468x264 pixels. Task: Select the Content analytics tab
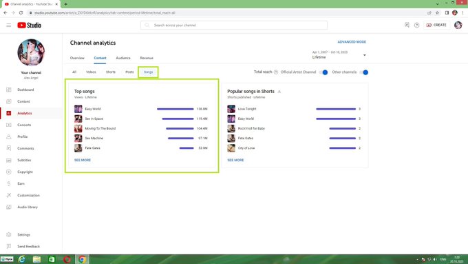coord(100,58)
